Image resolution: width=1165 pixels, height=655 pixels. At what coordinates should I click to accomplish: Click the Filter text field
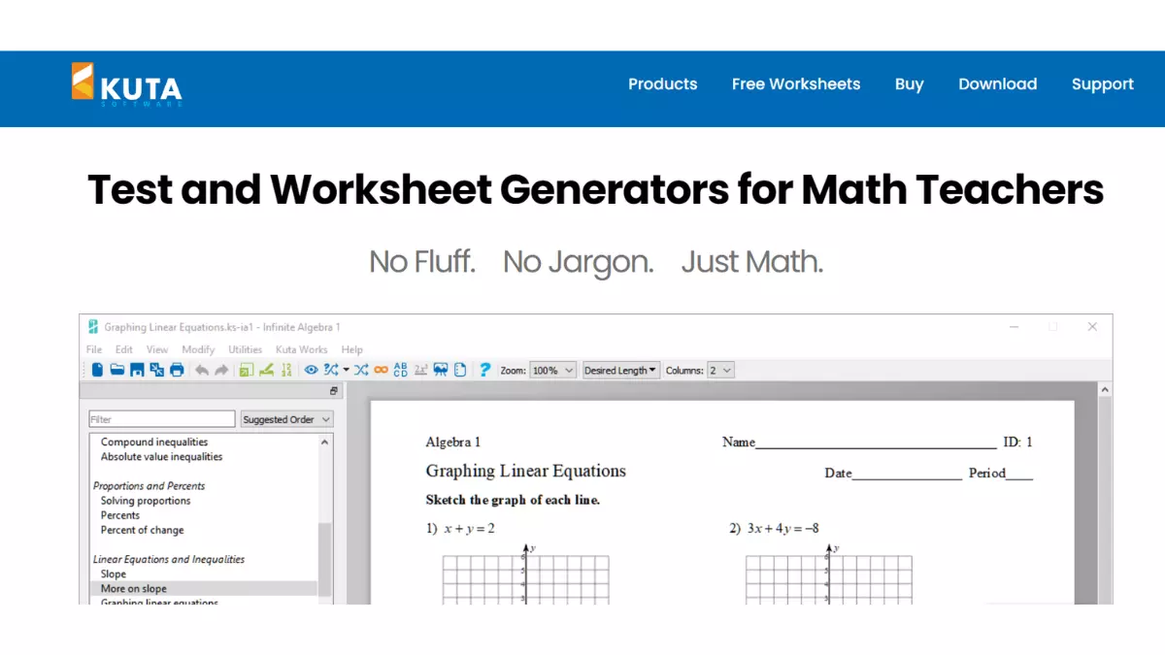point(162,419)
